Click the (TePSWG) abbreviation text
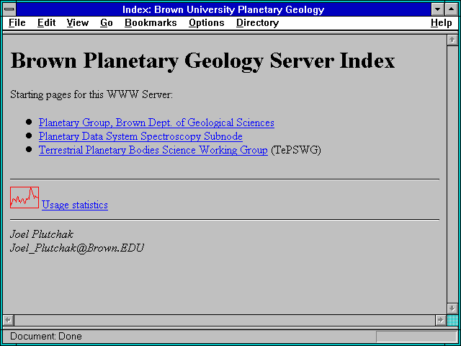Screen dimensions: 461x346 click(x=296, y=150)
